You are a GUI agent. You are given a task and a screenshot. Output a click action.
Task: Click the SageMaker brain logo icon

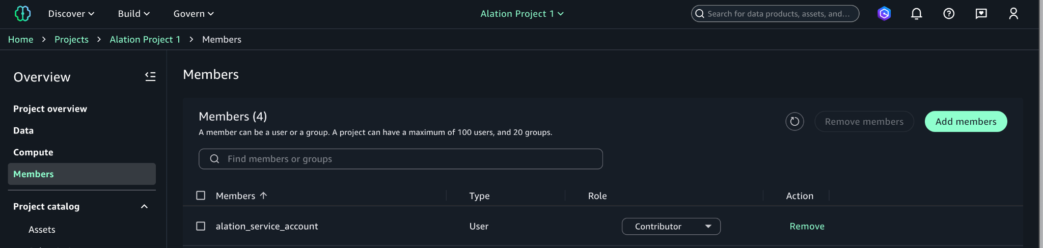(x=22, y=14)
